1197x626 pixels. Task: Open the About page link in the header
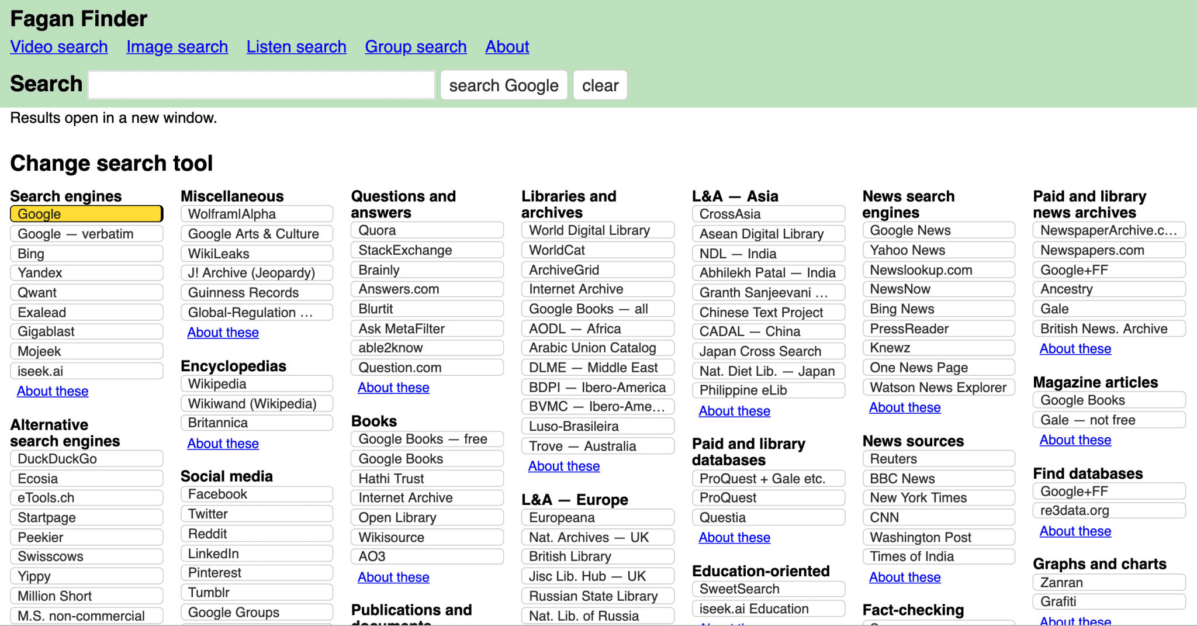click(x=507, y=47)
